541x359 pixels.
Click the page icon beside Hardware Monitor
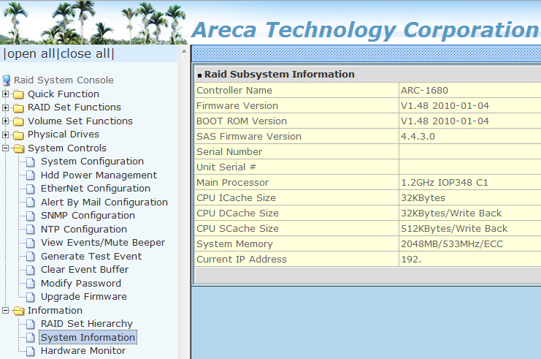(x=31, y=351)
